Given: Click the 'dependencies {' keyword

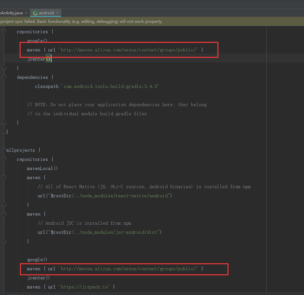Looking at the screenshot, I should 35,77.
